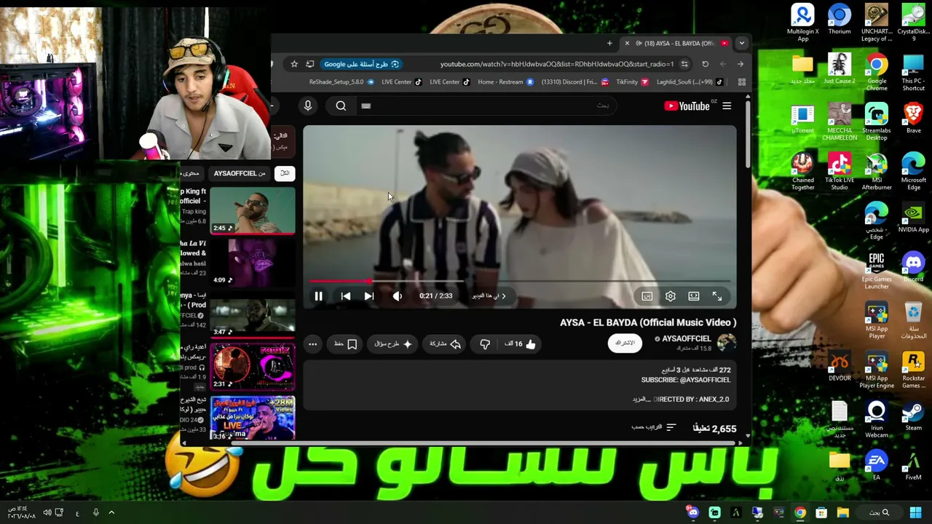The width and height of the screenshot is (932, 524).
Task: Start voice search with the microphone
Action: point(308,106)
